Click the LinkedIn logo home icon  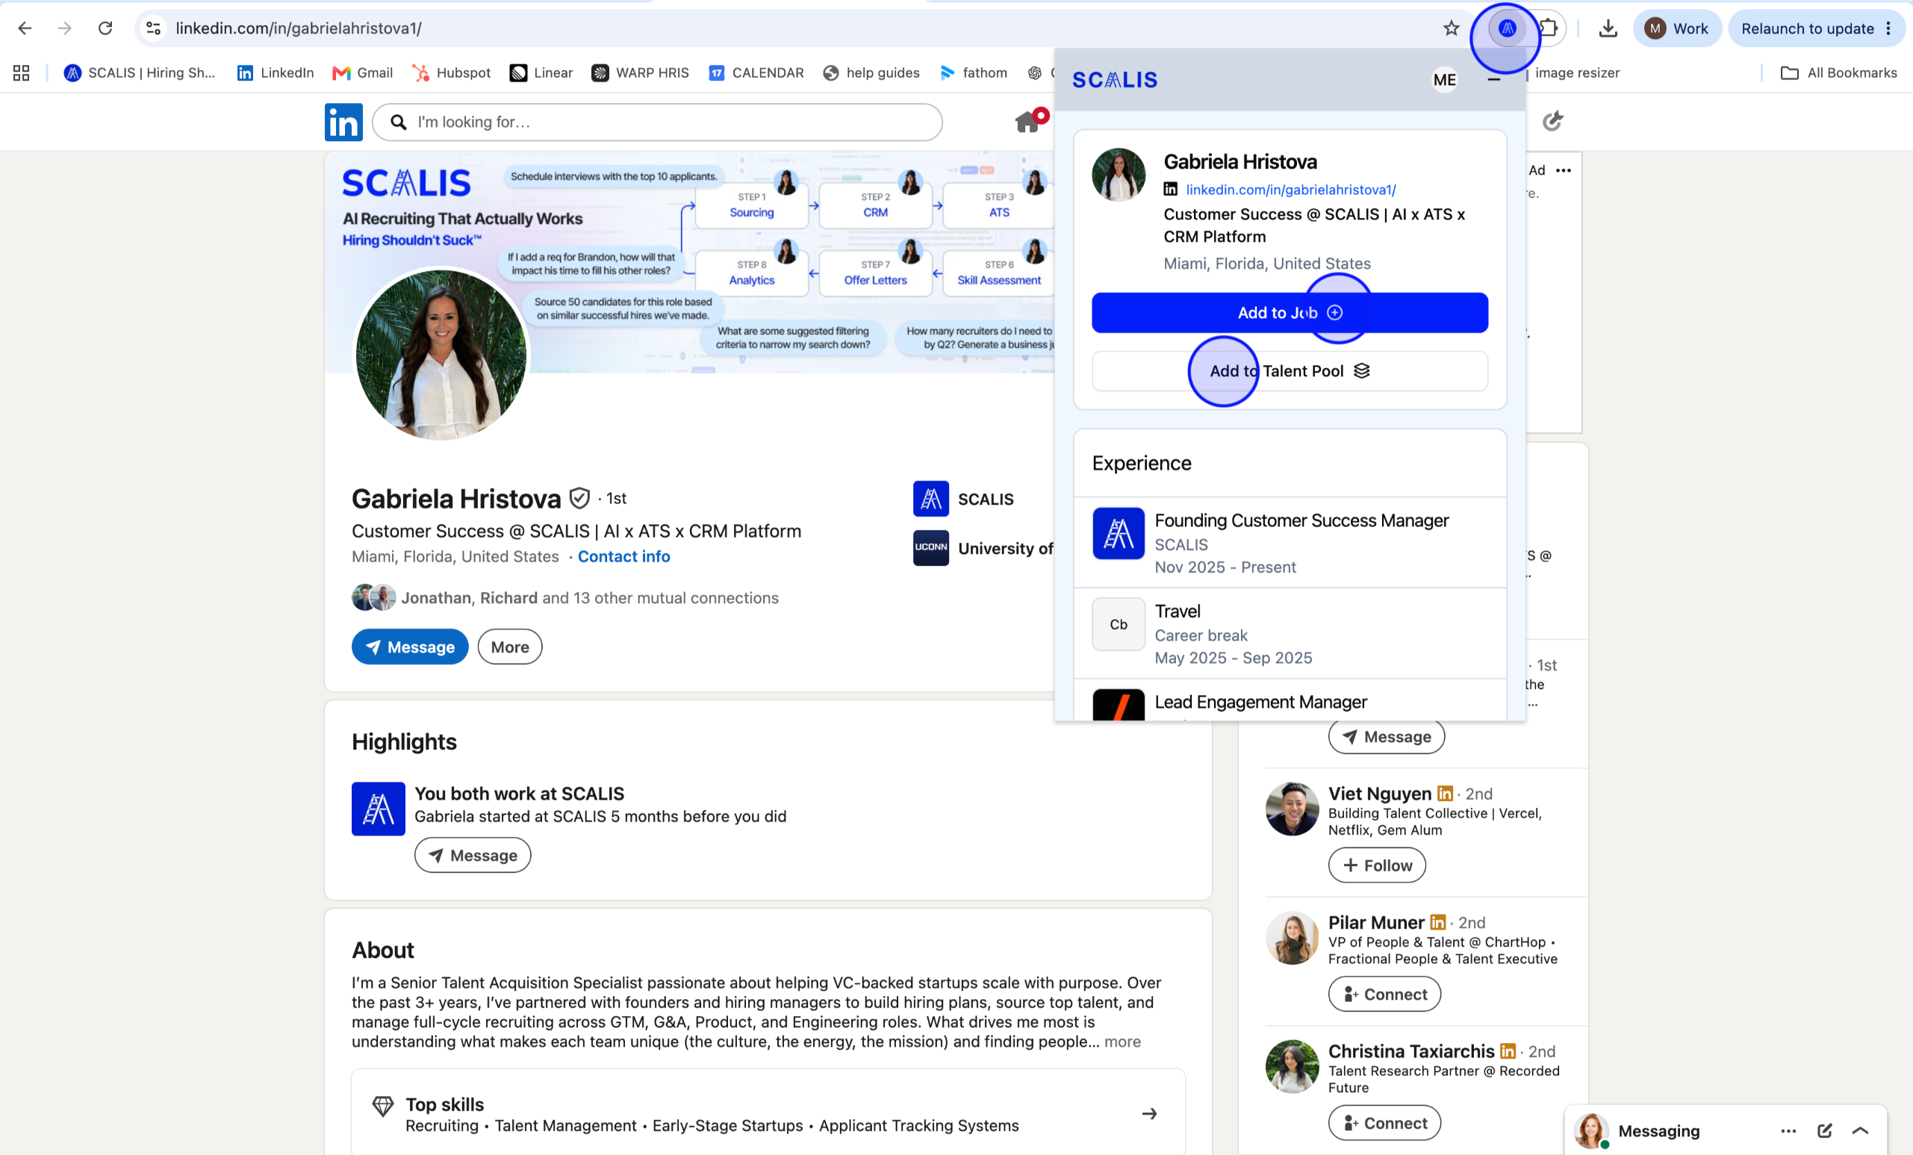(343, 122)
